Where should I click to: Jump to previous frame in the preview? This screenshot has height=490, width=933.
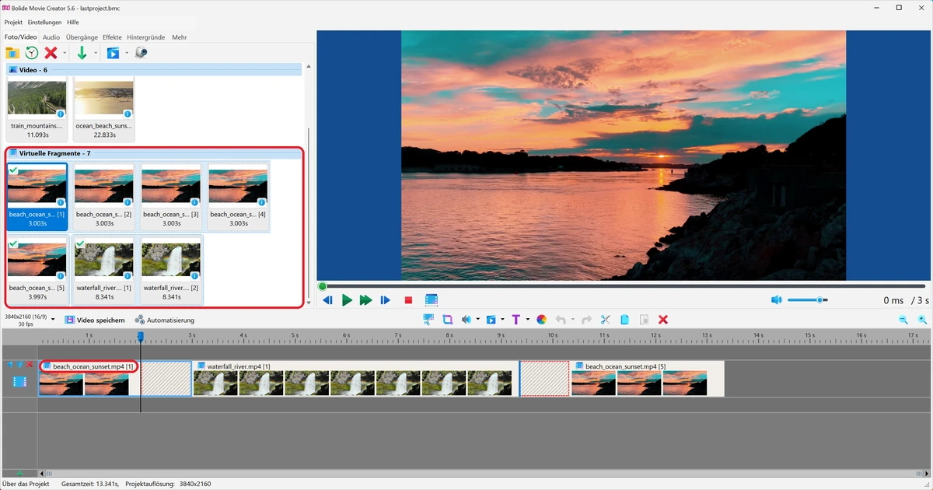[328, 300]
